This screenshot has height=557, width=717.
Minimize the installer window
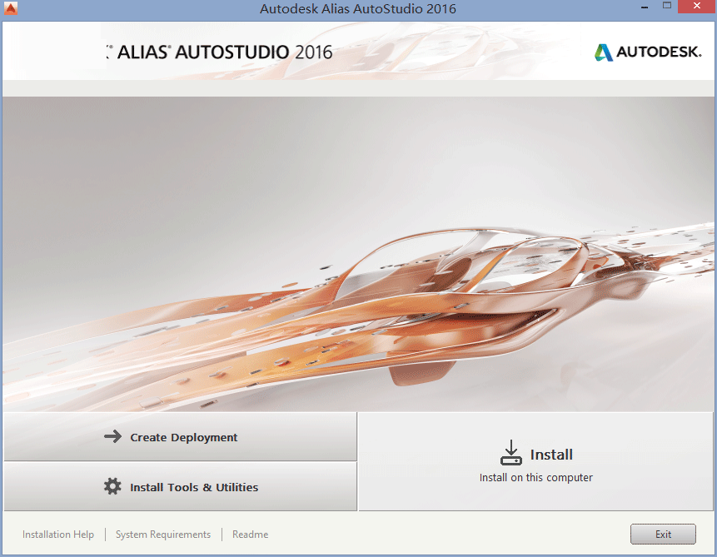click(645, 7)
